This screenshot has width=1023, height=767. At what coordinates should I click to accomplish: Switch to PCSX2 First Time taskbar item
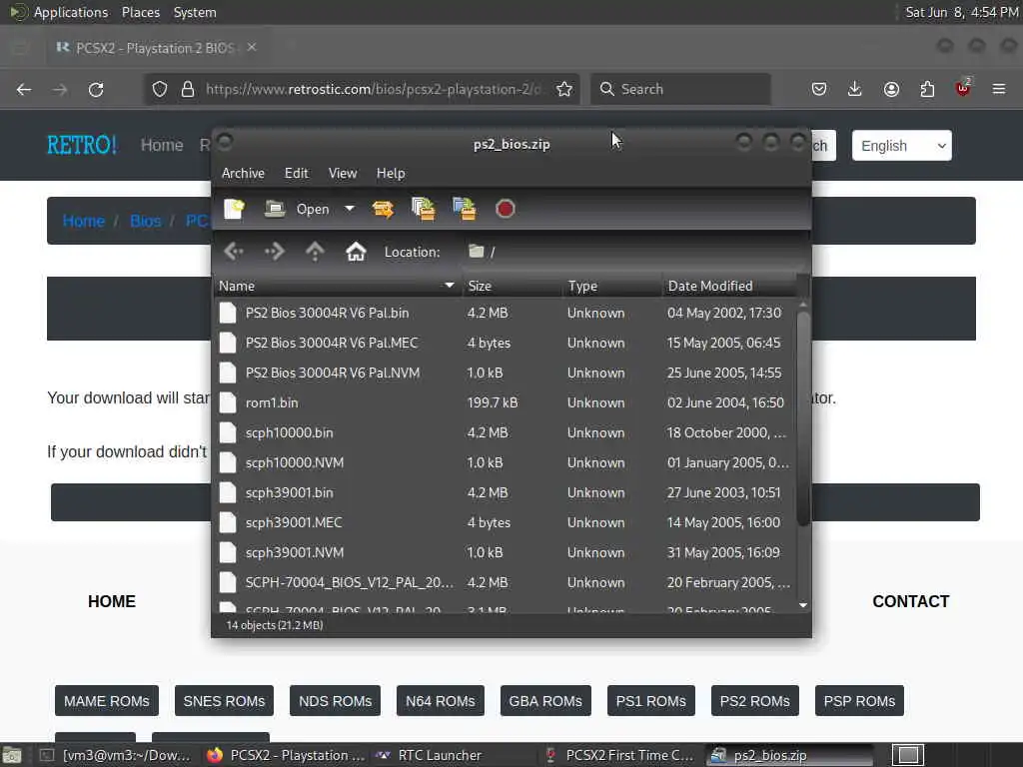tap(621, 755)
